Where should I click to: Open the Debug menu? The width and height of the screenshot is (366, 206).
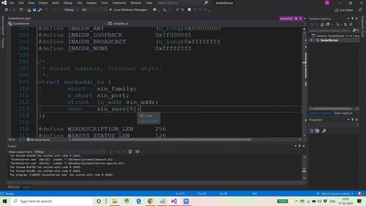[67, 3]
